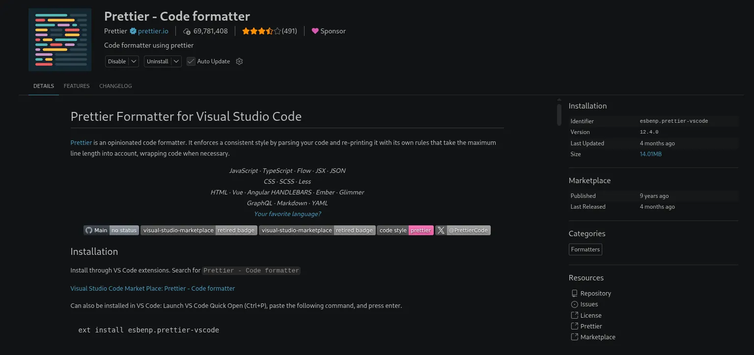Click the readme vertical scrollbar thumb

point(559,115)
